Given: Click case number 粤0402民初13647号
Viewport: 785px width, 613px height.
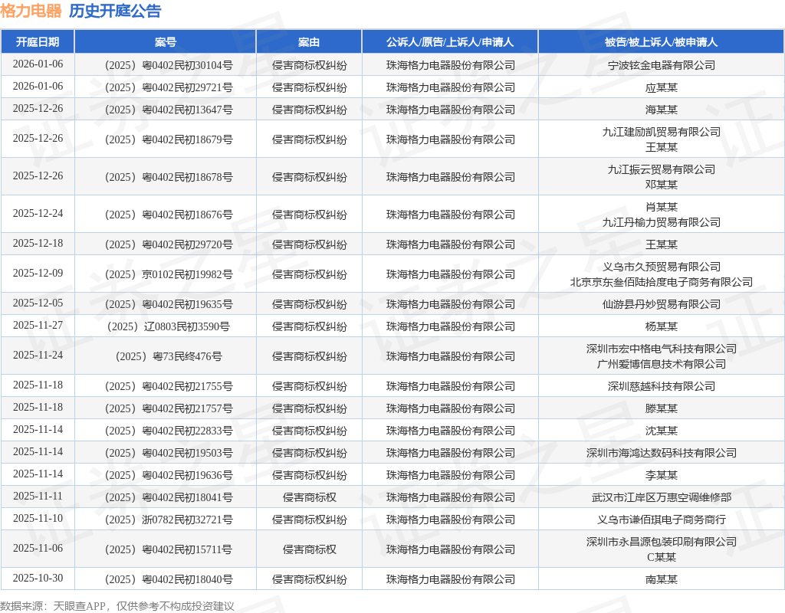Looking at the screenshot, I should [x=187, y=110].
